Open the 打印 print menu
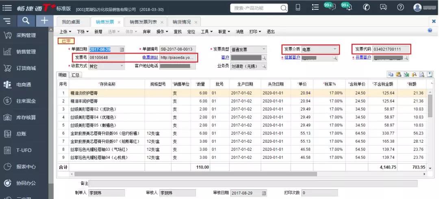Screen dimensions: 439x199 (x=255, y=32)
